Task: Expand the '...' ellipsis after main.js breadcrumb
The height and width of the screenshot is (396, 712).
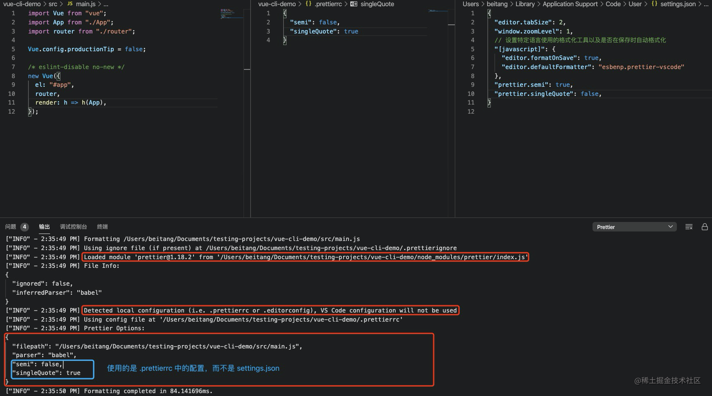Action: 106,4
